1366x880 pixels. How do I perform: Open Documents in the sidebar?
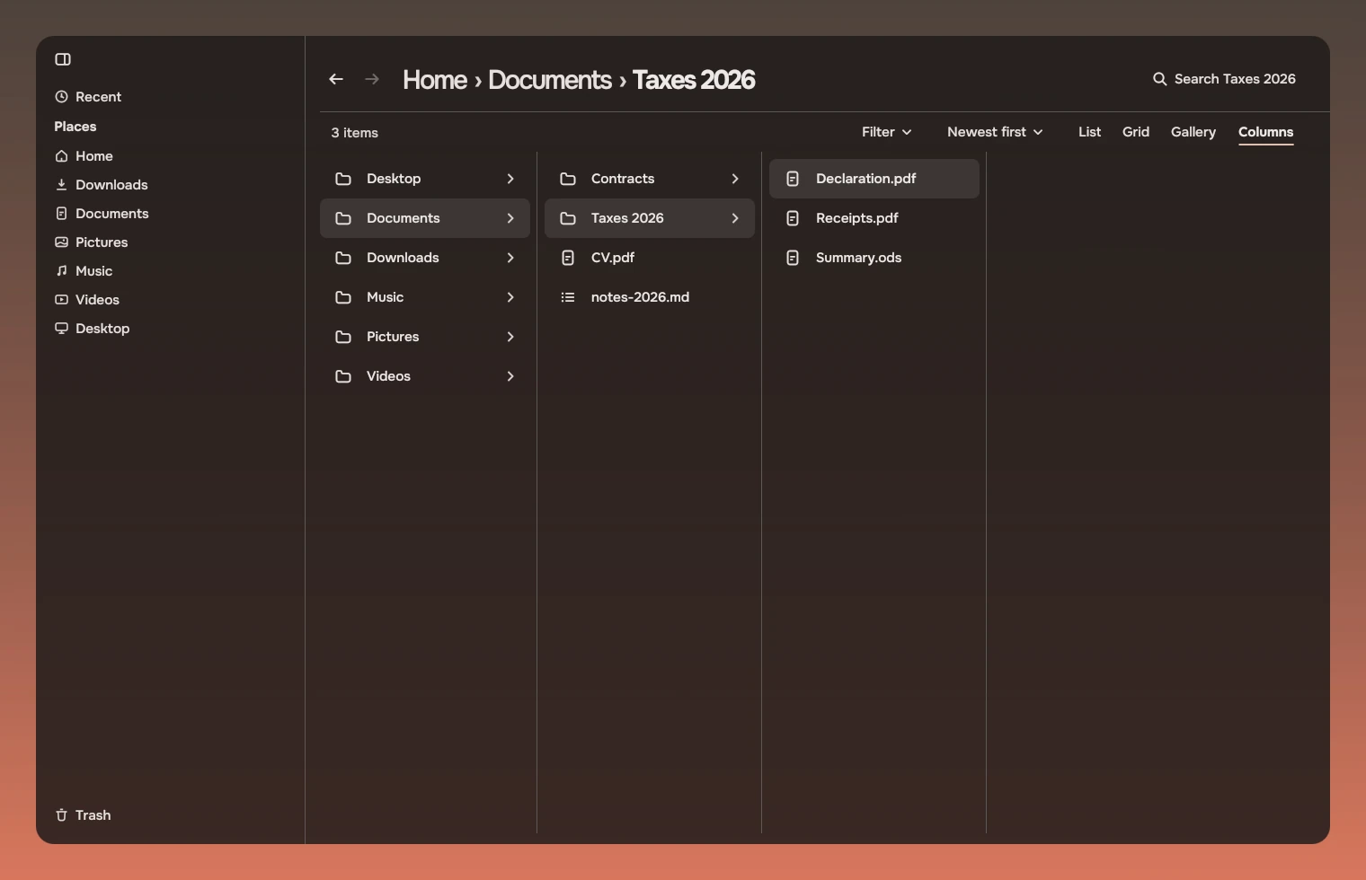pos(102,214)
